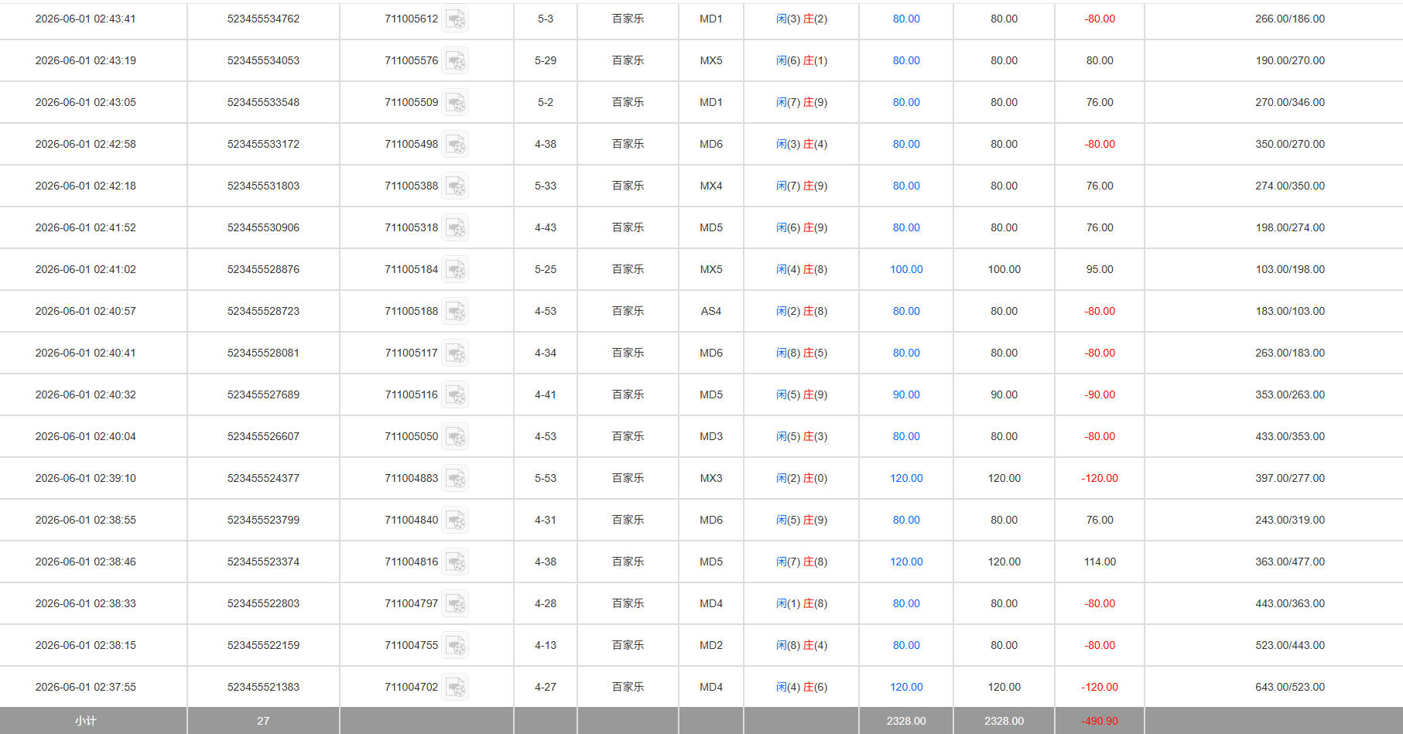Click blue 100.00 bet amount link
Viewport: 1403px width, 734px height.
[x=906, y=269]
